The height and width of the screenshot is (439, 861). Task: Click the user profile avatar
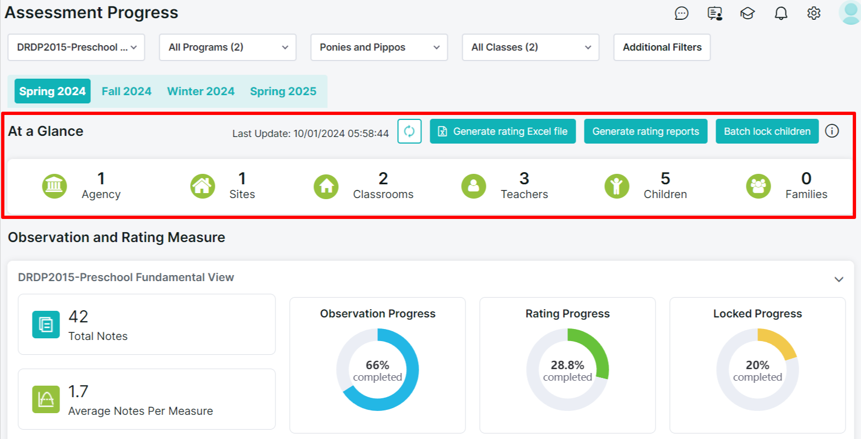(x=850, y=13)
